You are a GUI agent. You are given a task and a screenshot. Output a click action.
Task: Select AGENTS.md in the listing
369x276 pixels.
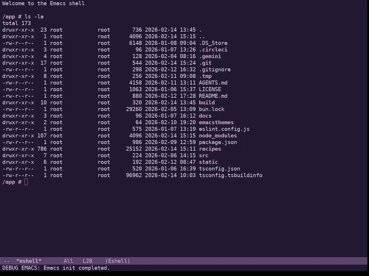tap(213, 83)
